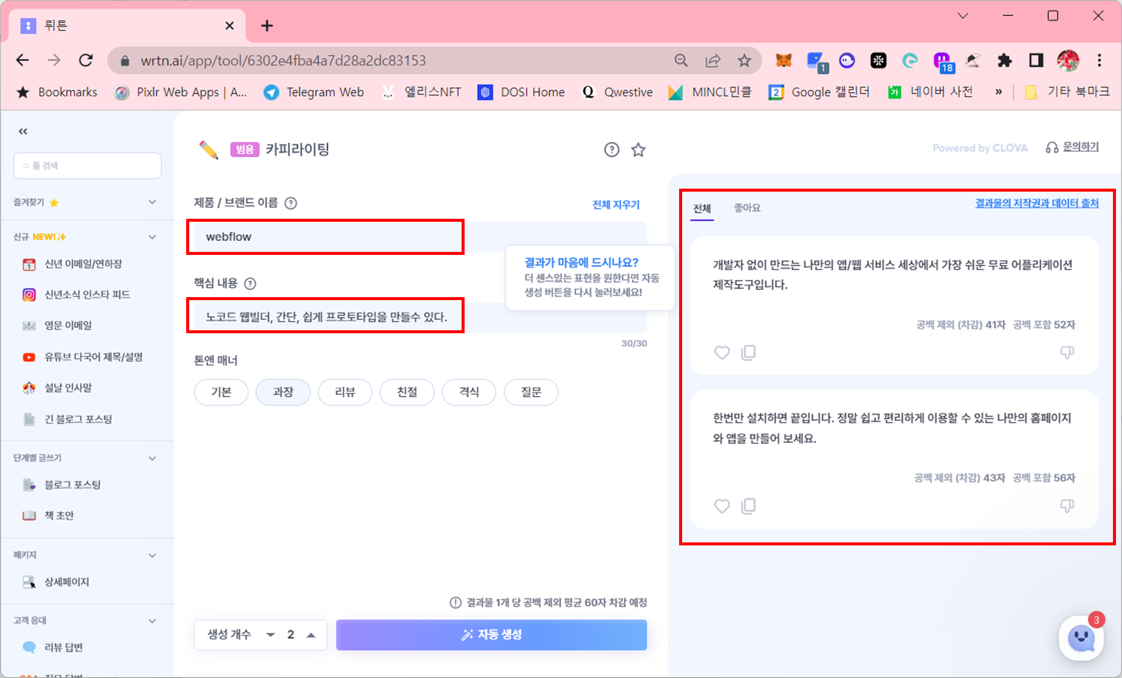
Task: Open 상세페이지 tool
Action: 66,582
